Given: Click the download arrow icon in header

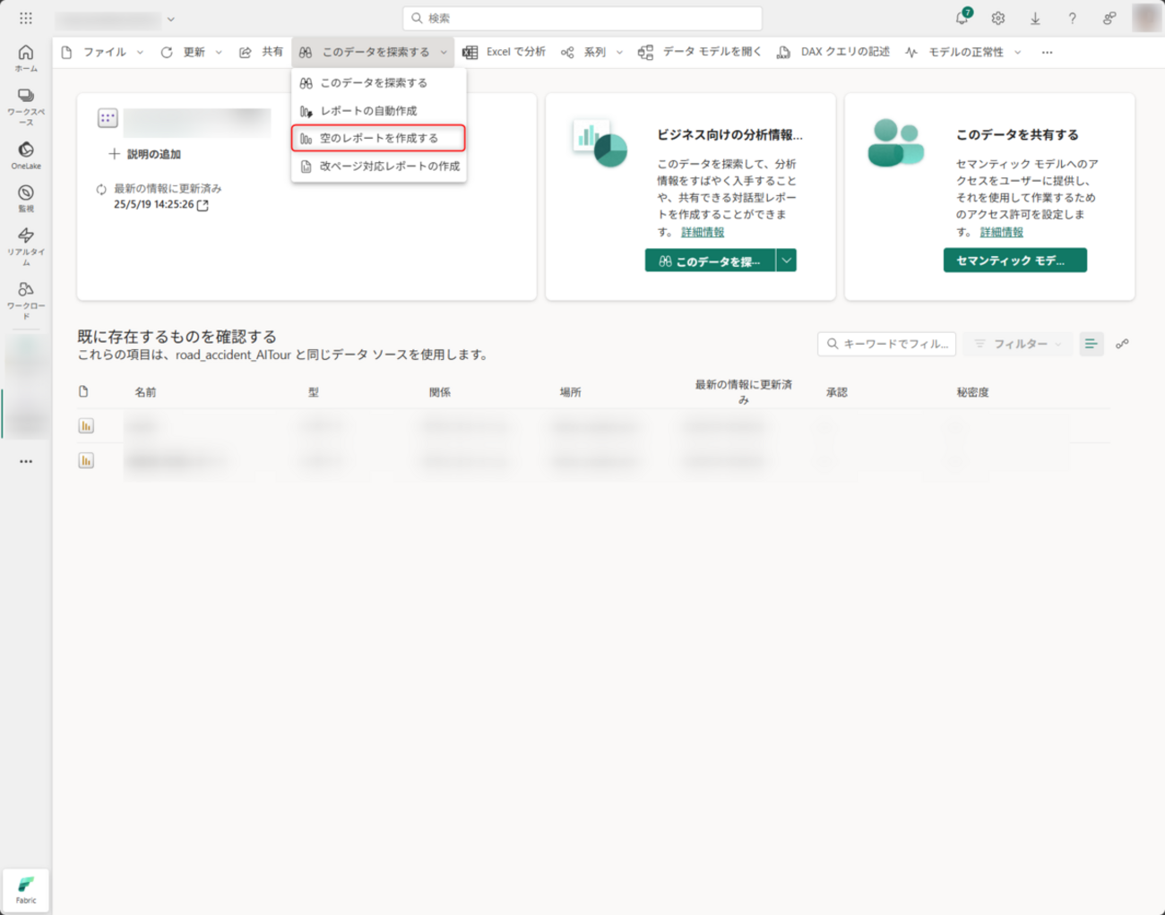Looking at the screenshot, I should coord(1035,18).
